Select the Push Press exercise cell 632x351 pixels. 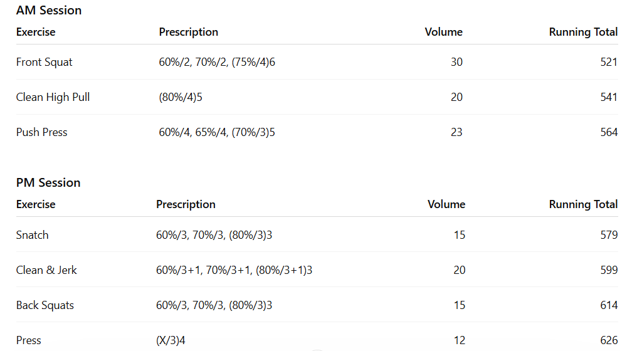42,132
